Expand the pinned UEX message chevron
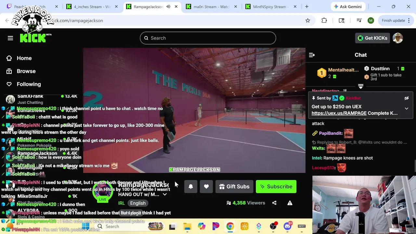The image size is (416, 234). tap(406, 109)
